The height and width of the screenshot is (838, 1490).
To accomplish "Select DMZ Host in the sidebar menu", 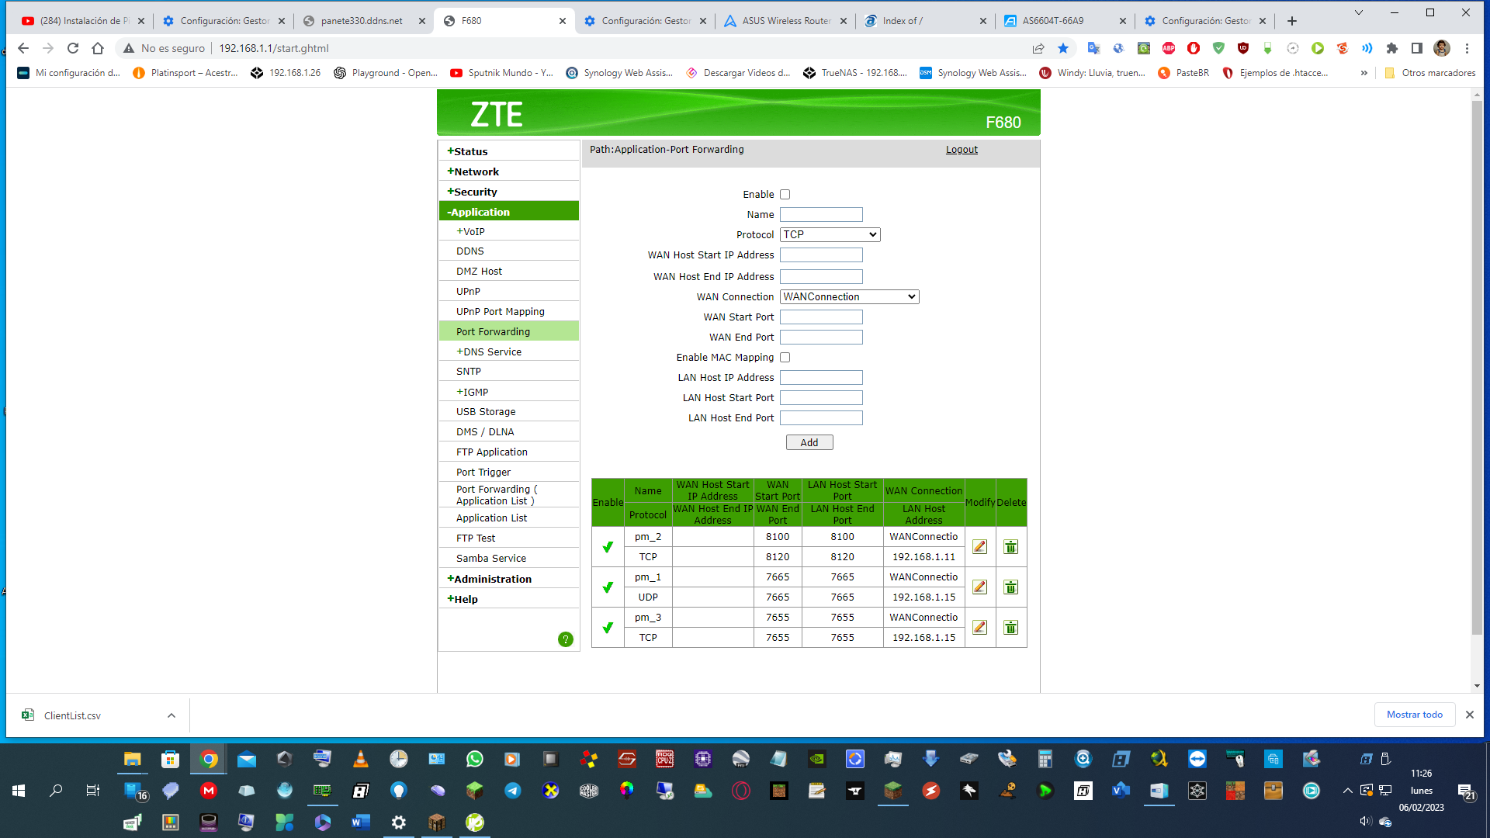I will click(x=479, y=272).
